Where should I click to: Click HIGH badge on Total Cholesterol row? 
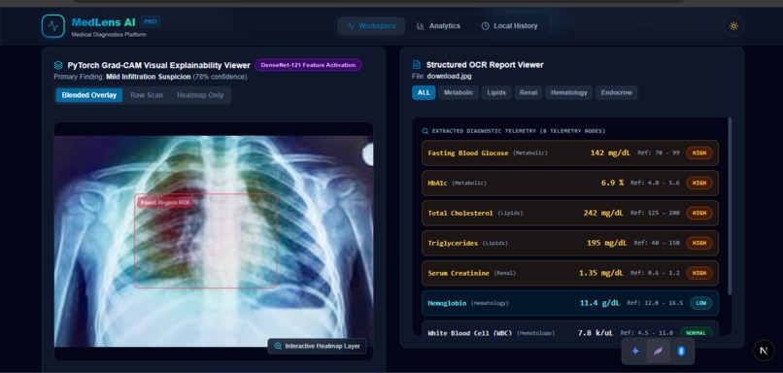[x=699, y=214]
